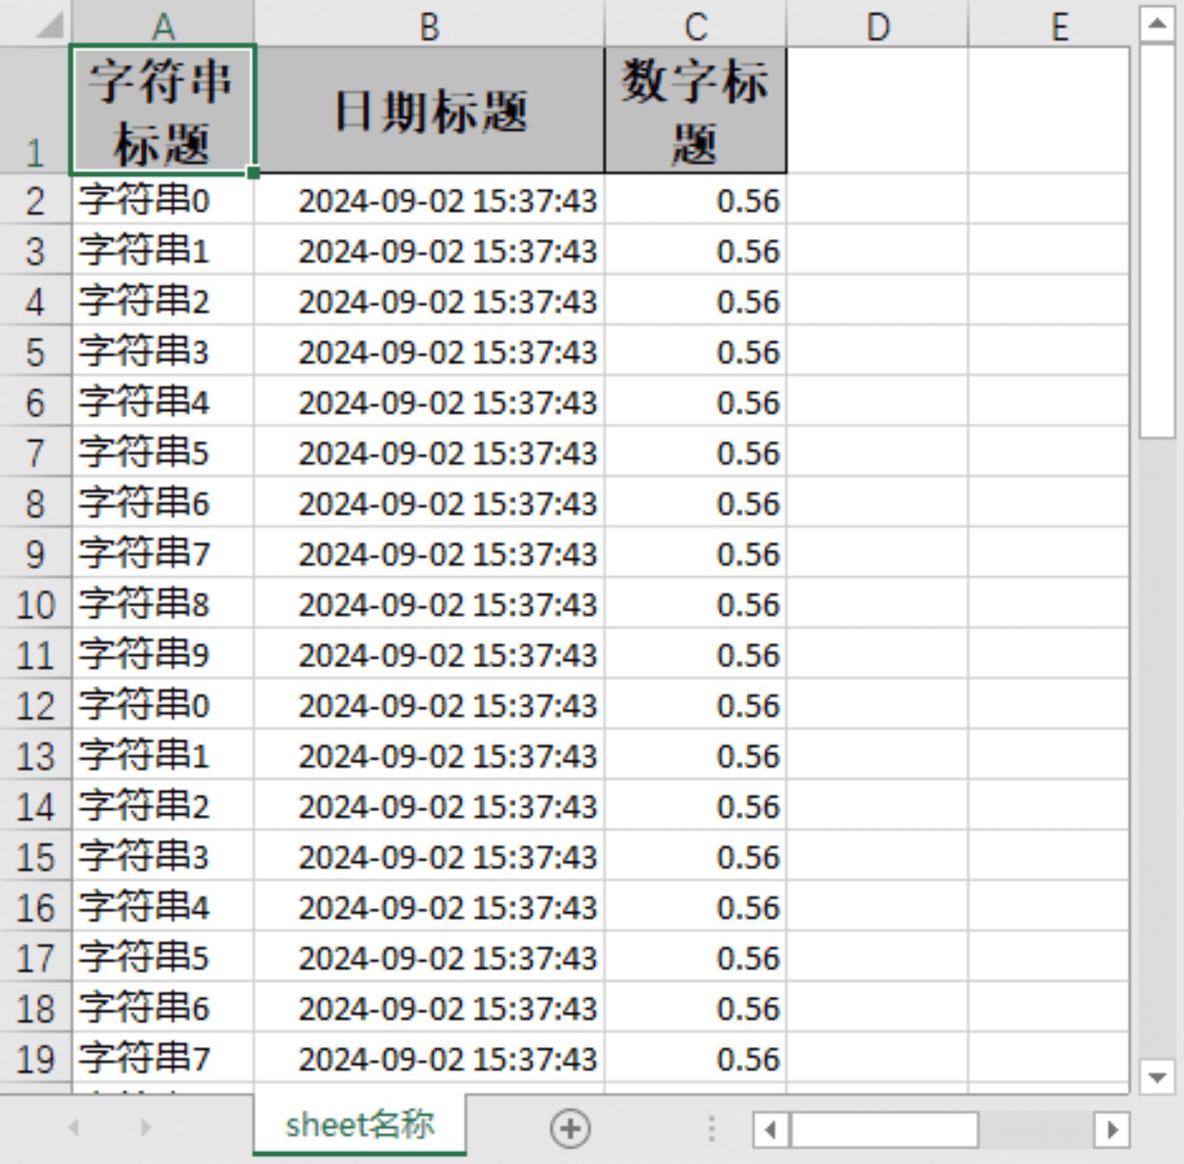1184x1164 pixels.
Task: Click the next sheet navigation arrow
Action: (145, 1127)
